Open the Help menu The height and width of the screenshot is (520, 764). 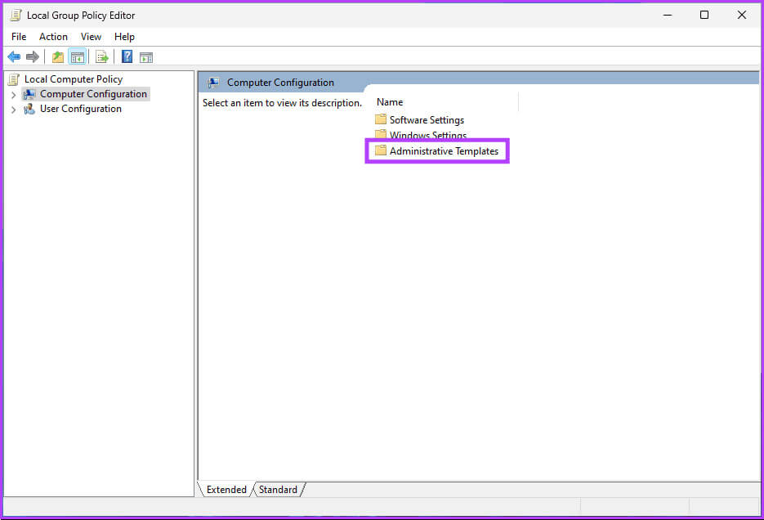[x=124, y=37]
